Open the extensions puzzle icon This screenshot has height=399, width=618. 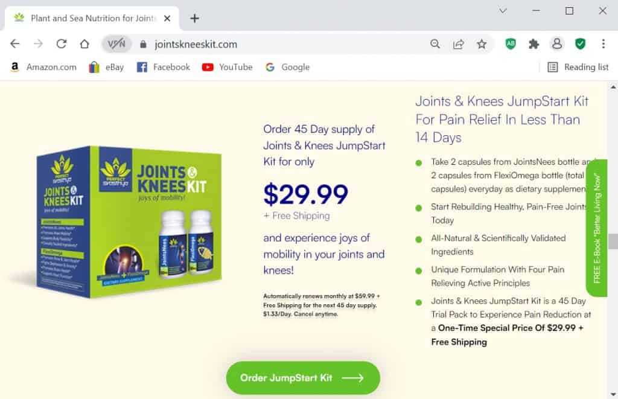pyautogui.click(x=534, y=44)
